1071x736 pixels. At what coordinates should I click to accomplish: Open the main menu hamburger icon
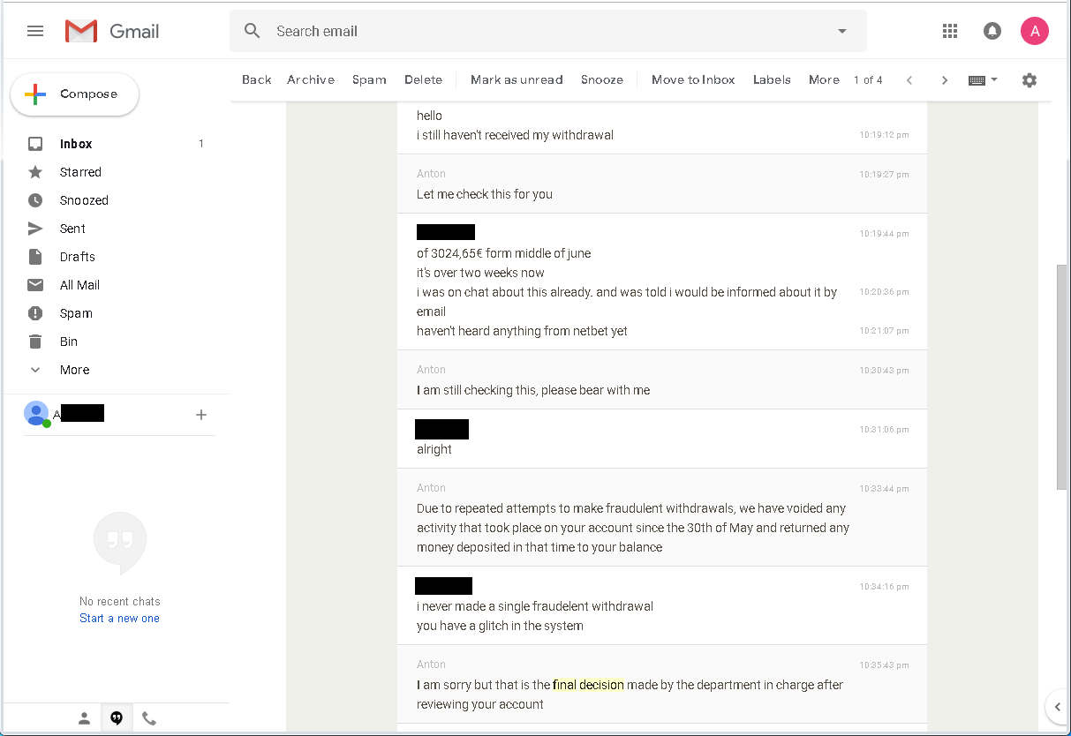coord(35,31)
